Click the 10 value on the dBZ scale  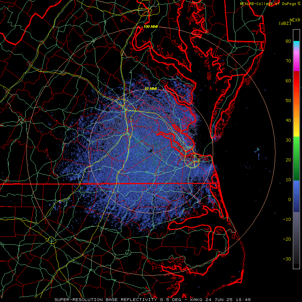(x=288, y=180)
